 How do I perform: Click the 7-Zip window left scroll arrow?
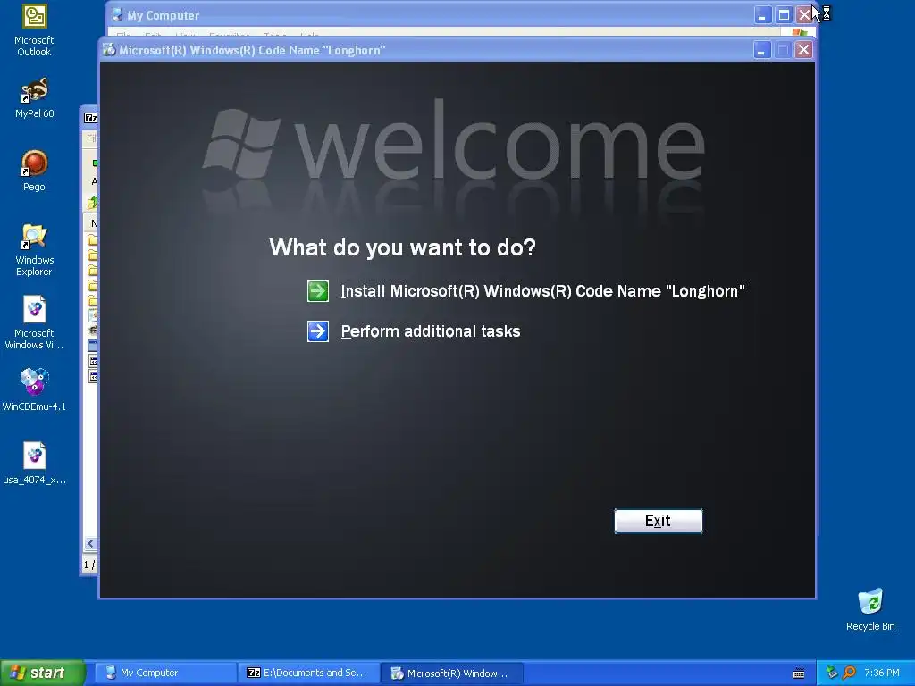(90, 544)
